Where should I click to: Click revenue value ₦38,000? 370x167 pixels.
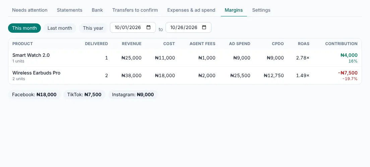pos(131,75)
